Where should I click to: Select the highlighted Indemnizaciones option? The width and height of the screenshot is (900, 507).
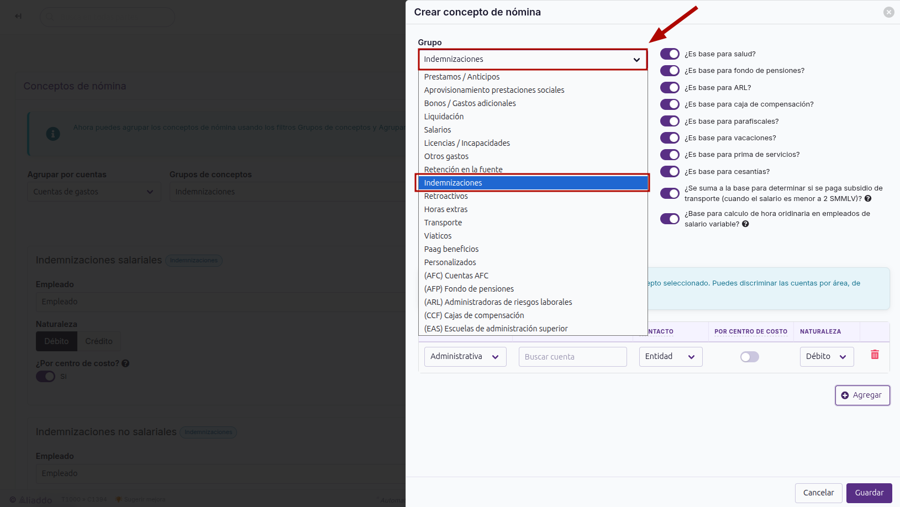pos(533,183)
